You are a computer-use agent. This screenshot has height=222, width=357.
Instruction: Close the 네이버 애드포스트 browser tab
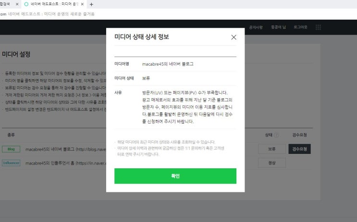click(x=83, y=4)
